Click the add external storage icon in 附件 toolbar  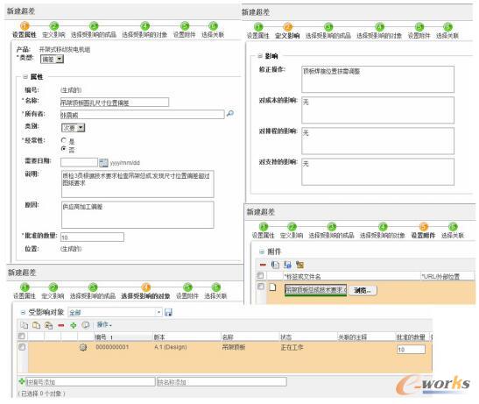(300, 265)
